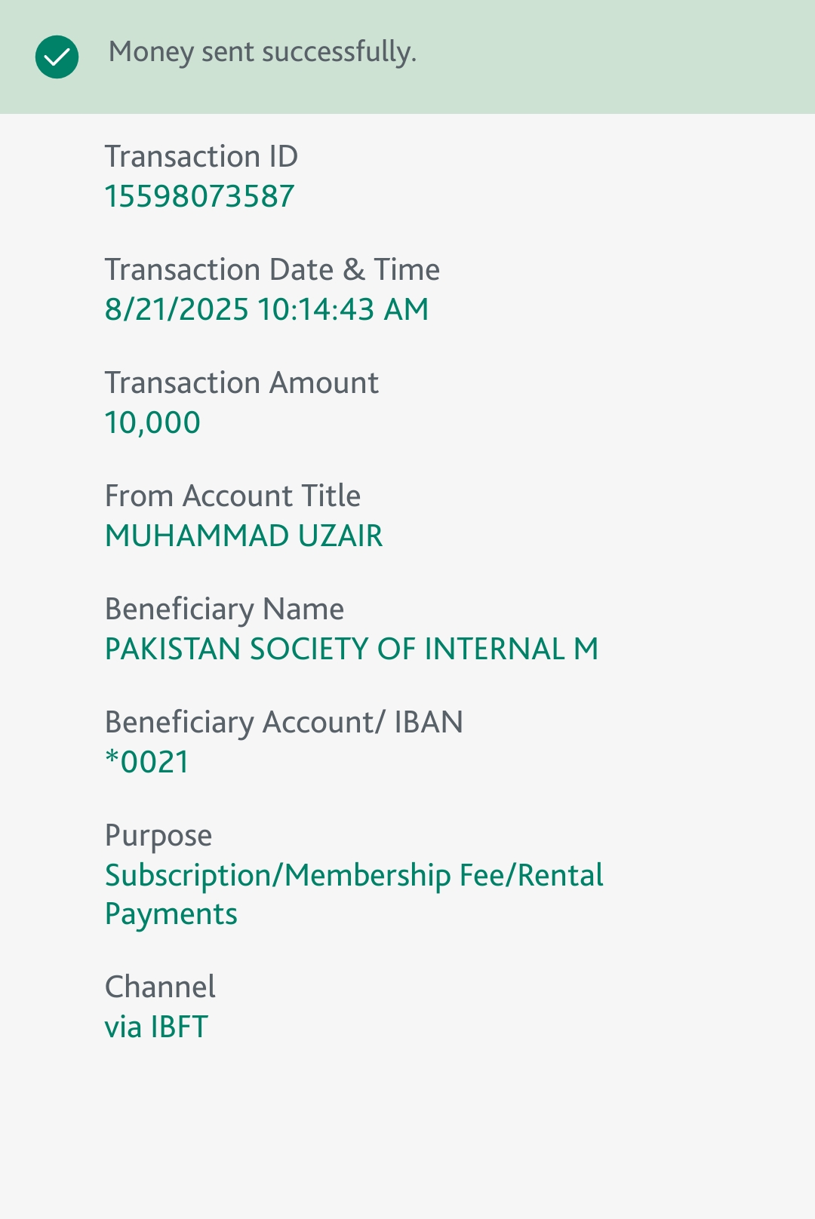Image resolution: width=815 pixels, height=1219 pixels.
Task: Tap beneficiary PAKISTAN SOCIETY OF INTERNAL M
Action: coord(352,649)
